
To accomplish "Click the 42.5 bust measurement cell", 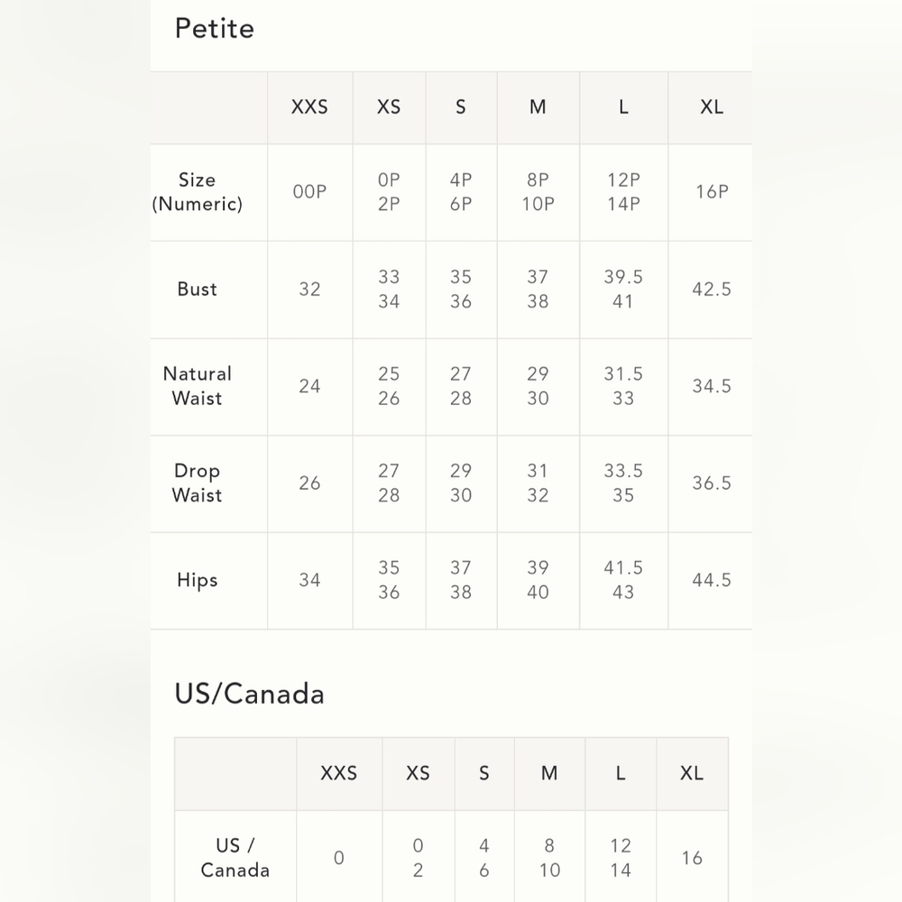I will (712, 290).
